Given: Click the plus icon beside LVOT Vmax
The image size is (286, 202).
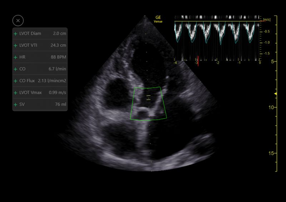Looking at the screenshot, I should tap(15, 93).
